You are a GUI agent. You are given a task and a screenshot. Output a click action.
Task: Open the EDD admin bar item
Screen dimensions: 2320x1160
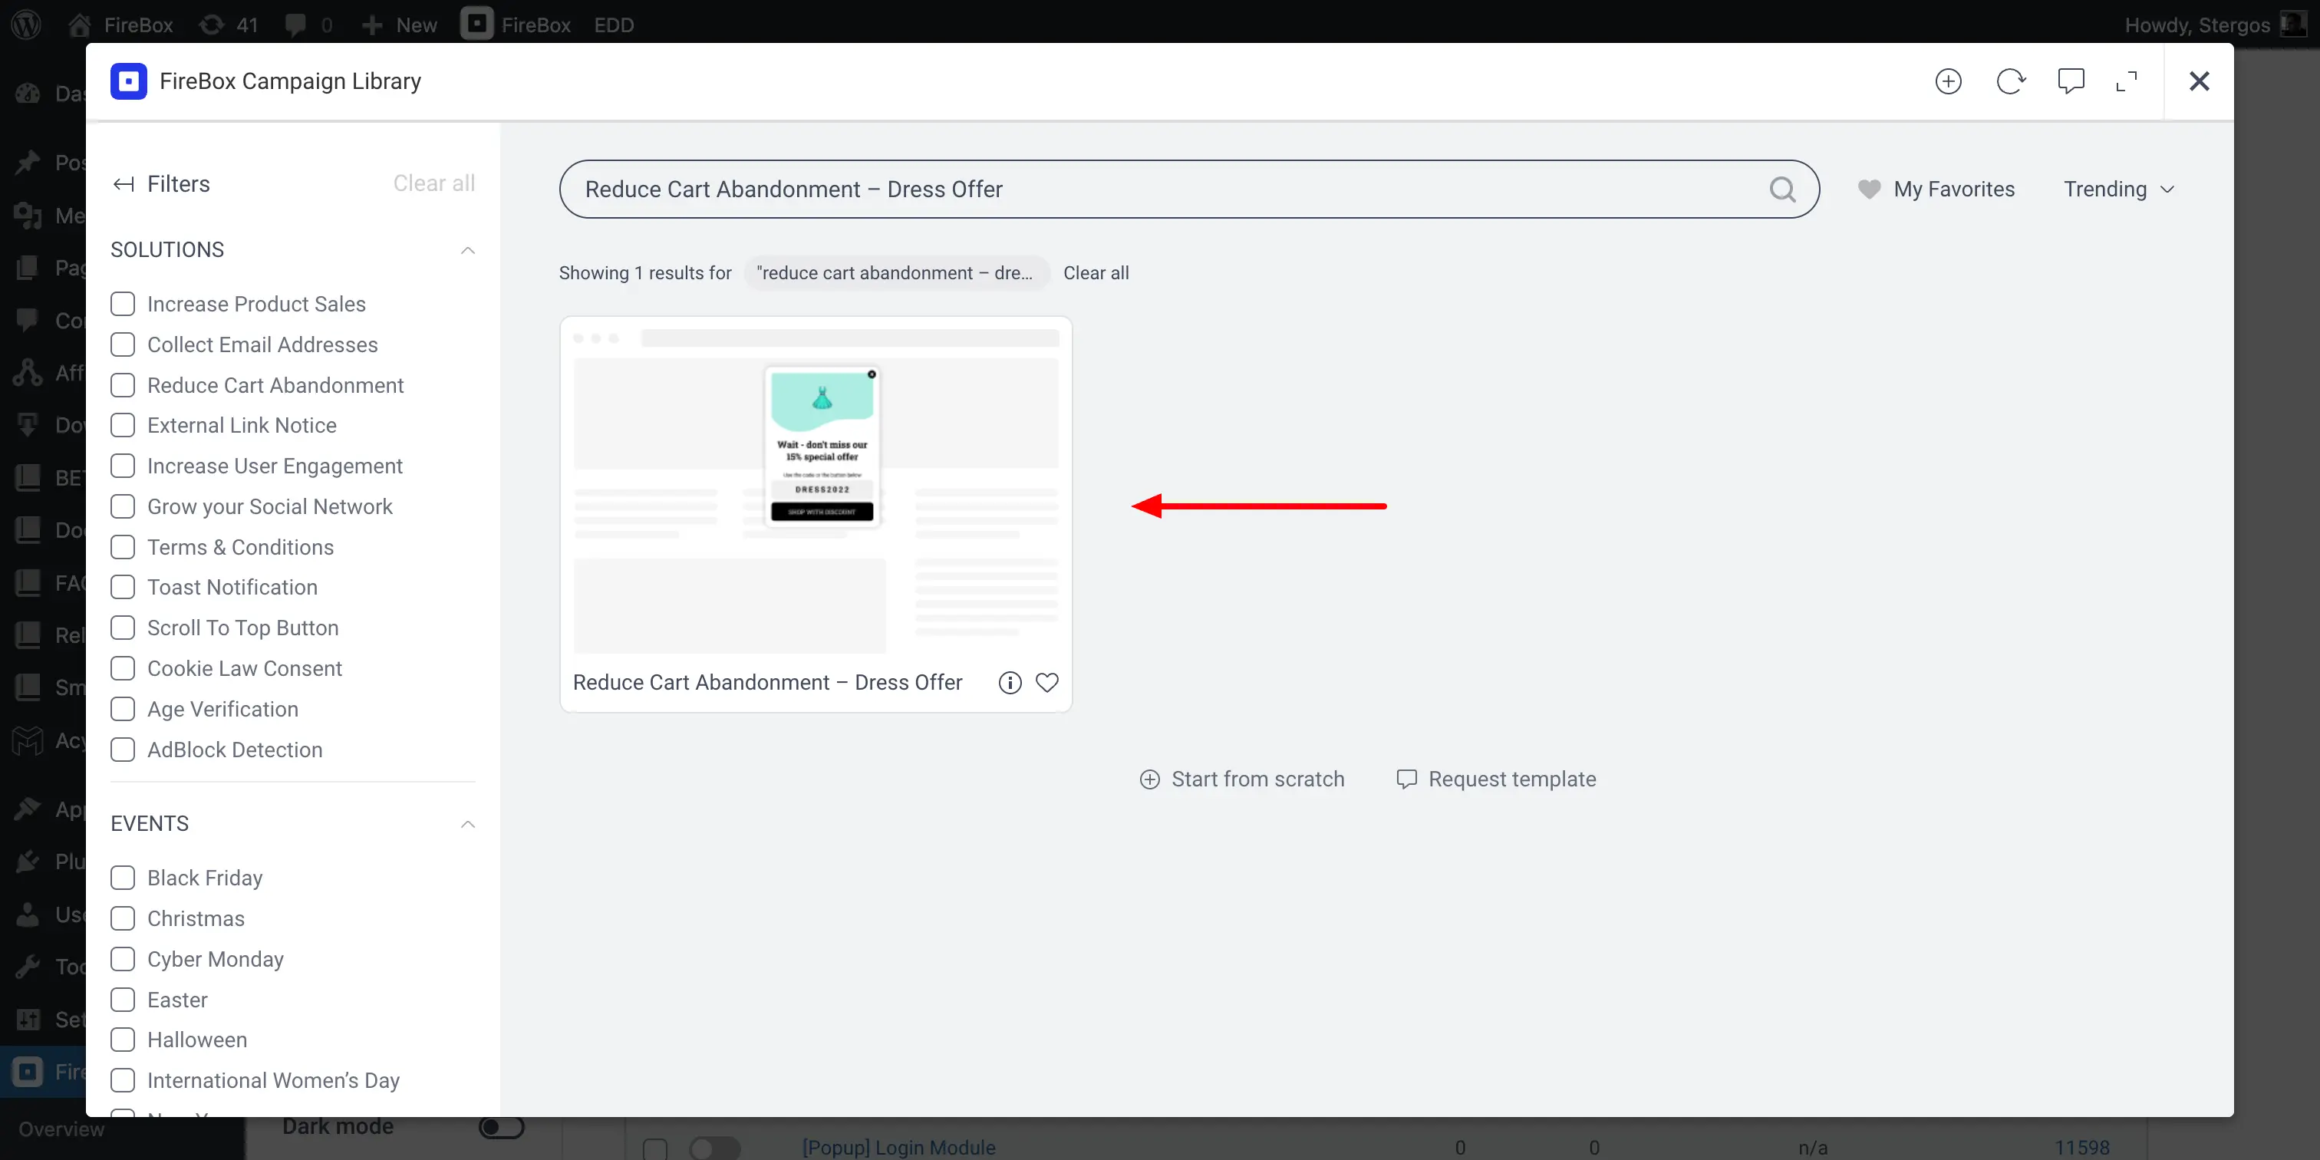[613, 25]
